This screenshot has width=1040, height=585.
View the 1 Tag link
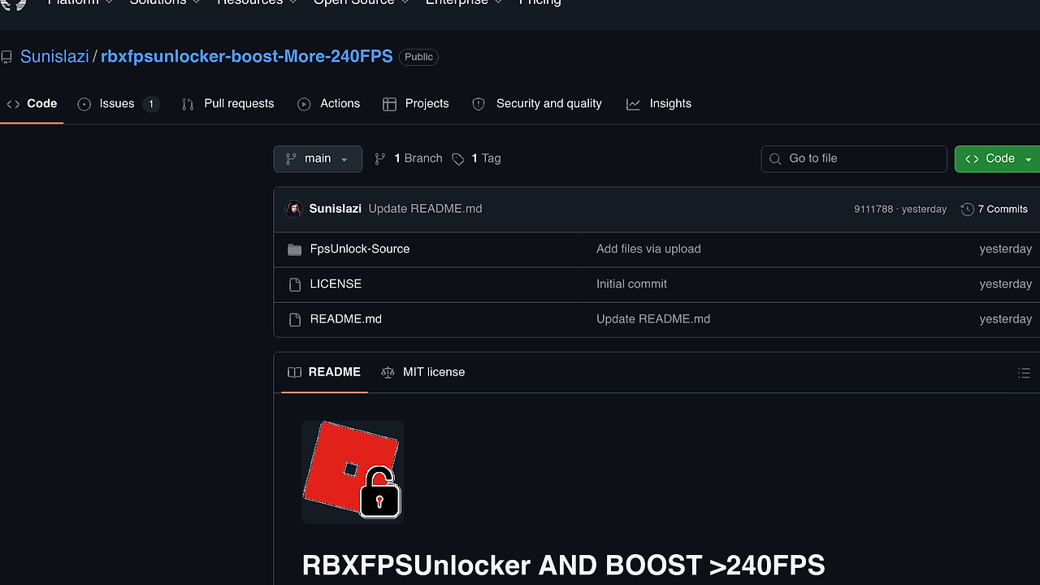(x=477, y=158)
